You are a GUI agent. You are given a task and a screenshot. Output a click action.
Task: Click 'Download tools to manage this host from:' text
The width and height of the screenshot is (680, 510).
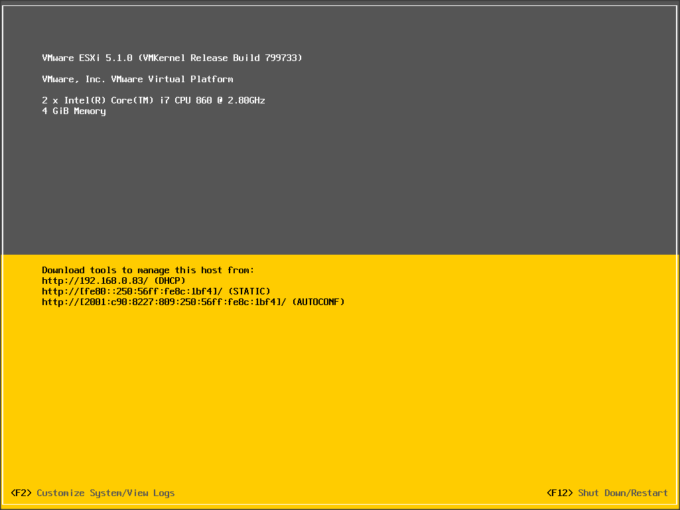coord(148,270)
